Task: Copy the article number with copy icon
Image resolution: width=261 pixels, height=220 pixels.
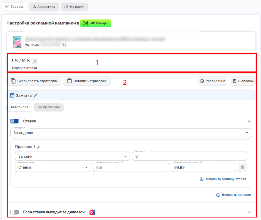Action: [x=64, y=45]
